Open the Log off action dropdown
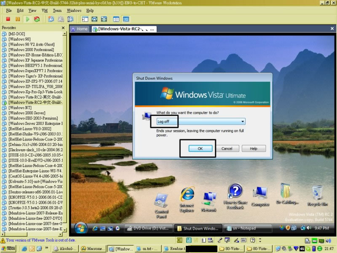 [201, 121]
